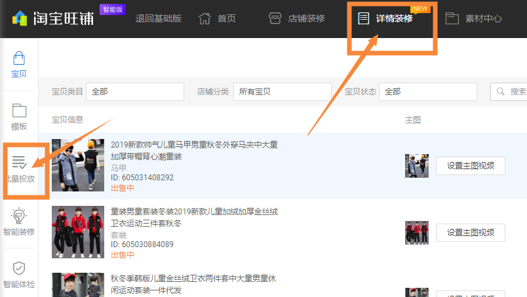Open the 素材中心 tab
Viewport: 527px width, 297px height.
click(x=473, y=18)
